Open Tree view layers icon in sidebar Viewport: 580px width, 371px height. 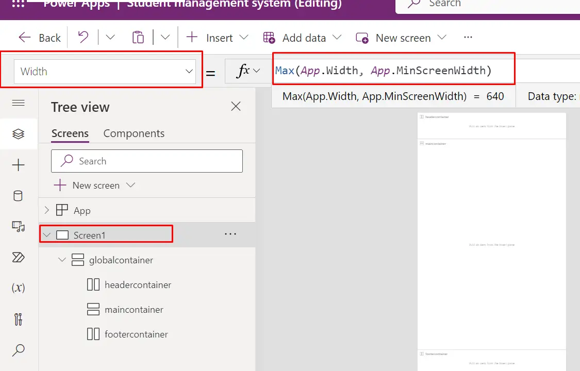[19, 134]
